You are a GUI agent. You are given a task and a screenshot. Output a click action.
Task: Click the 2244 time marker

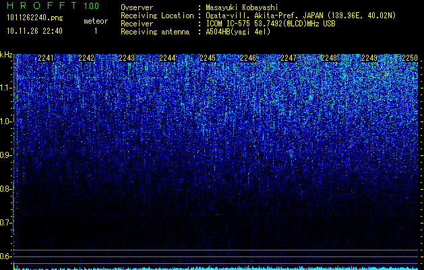tap(167, 57)
